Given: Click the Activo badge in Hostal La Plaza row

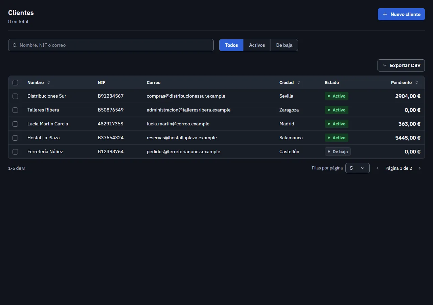Looking at the screenshot, I should pyautogui.click(x=336, y=138).
